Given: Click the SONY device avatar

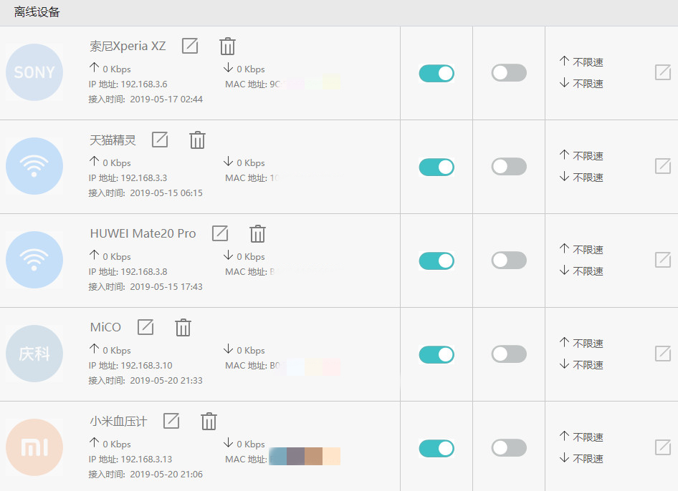Looking at the screenshot, I should click(34, 72).
